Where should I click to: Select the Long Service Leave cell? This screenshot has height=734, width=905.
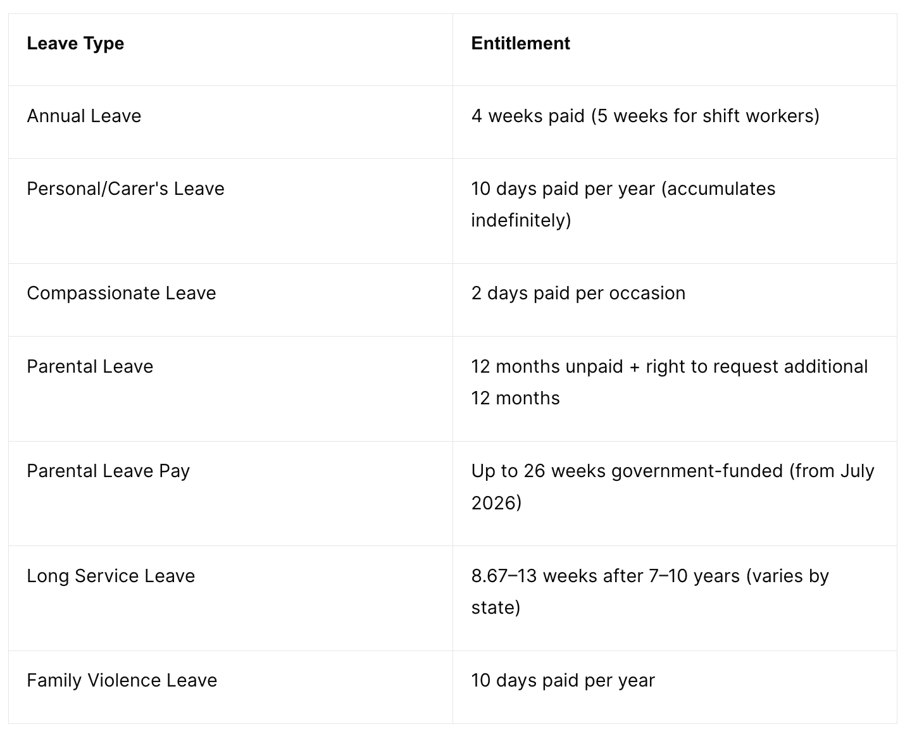(230, 598)
